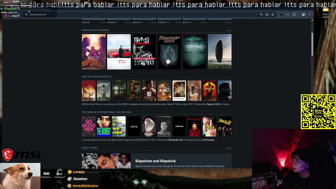This screenshot has width=336, height=189.
Task: Open Friday the 13th Part 3 poster
Action: coord(169,52)
